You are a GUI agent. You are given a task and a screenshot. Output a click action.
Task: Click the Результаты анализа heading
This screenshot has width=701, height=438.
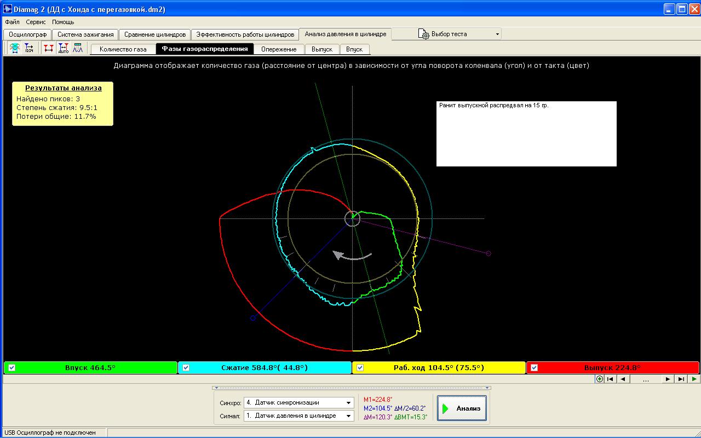click(x=64, y=88)
